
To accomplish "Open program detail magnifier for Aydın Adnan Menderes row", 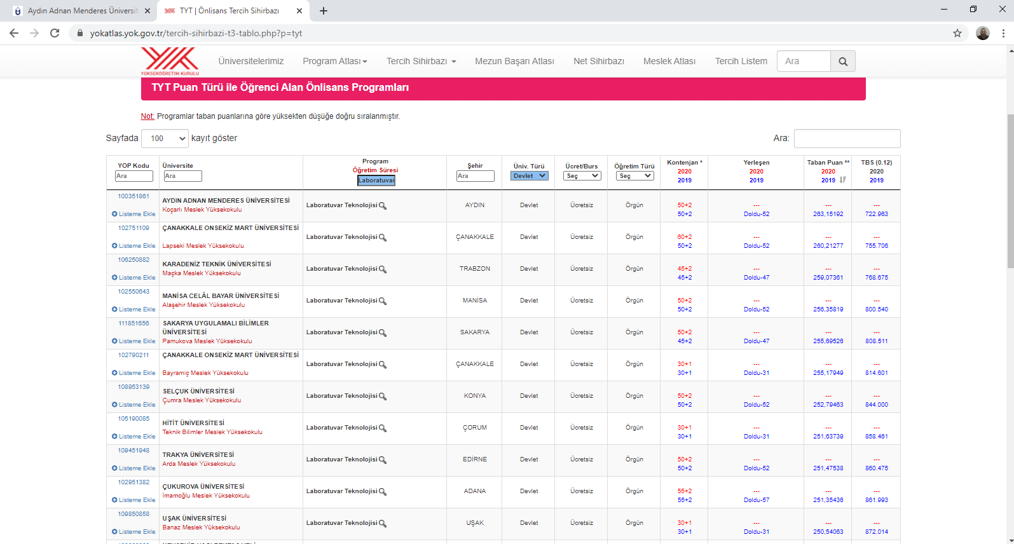I will [x=383, y=206].
